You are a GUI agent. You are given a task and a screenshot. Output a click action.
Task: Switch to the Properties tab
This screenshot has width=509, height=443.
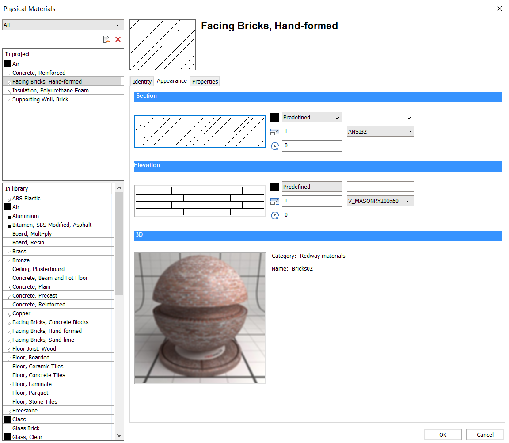pyautogui.click(x=205, y=82)
